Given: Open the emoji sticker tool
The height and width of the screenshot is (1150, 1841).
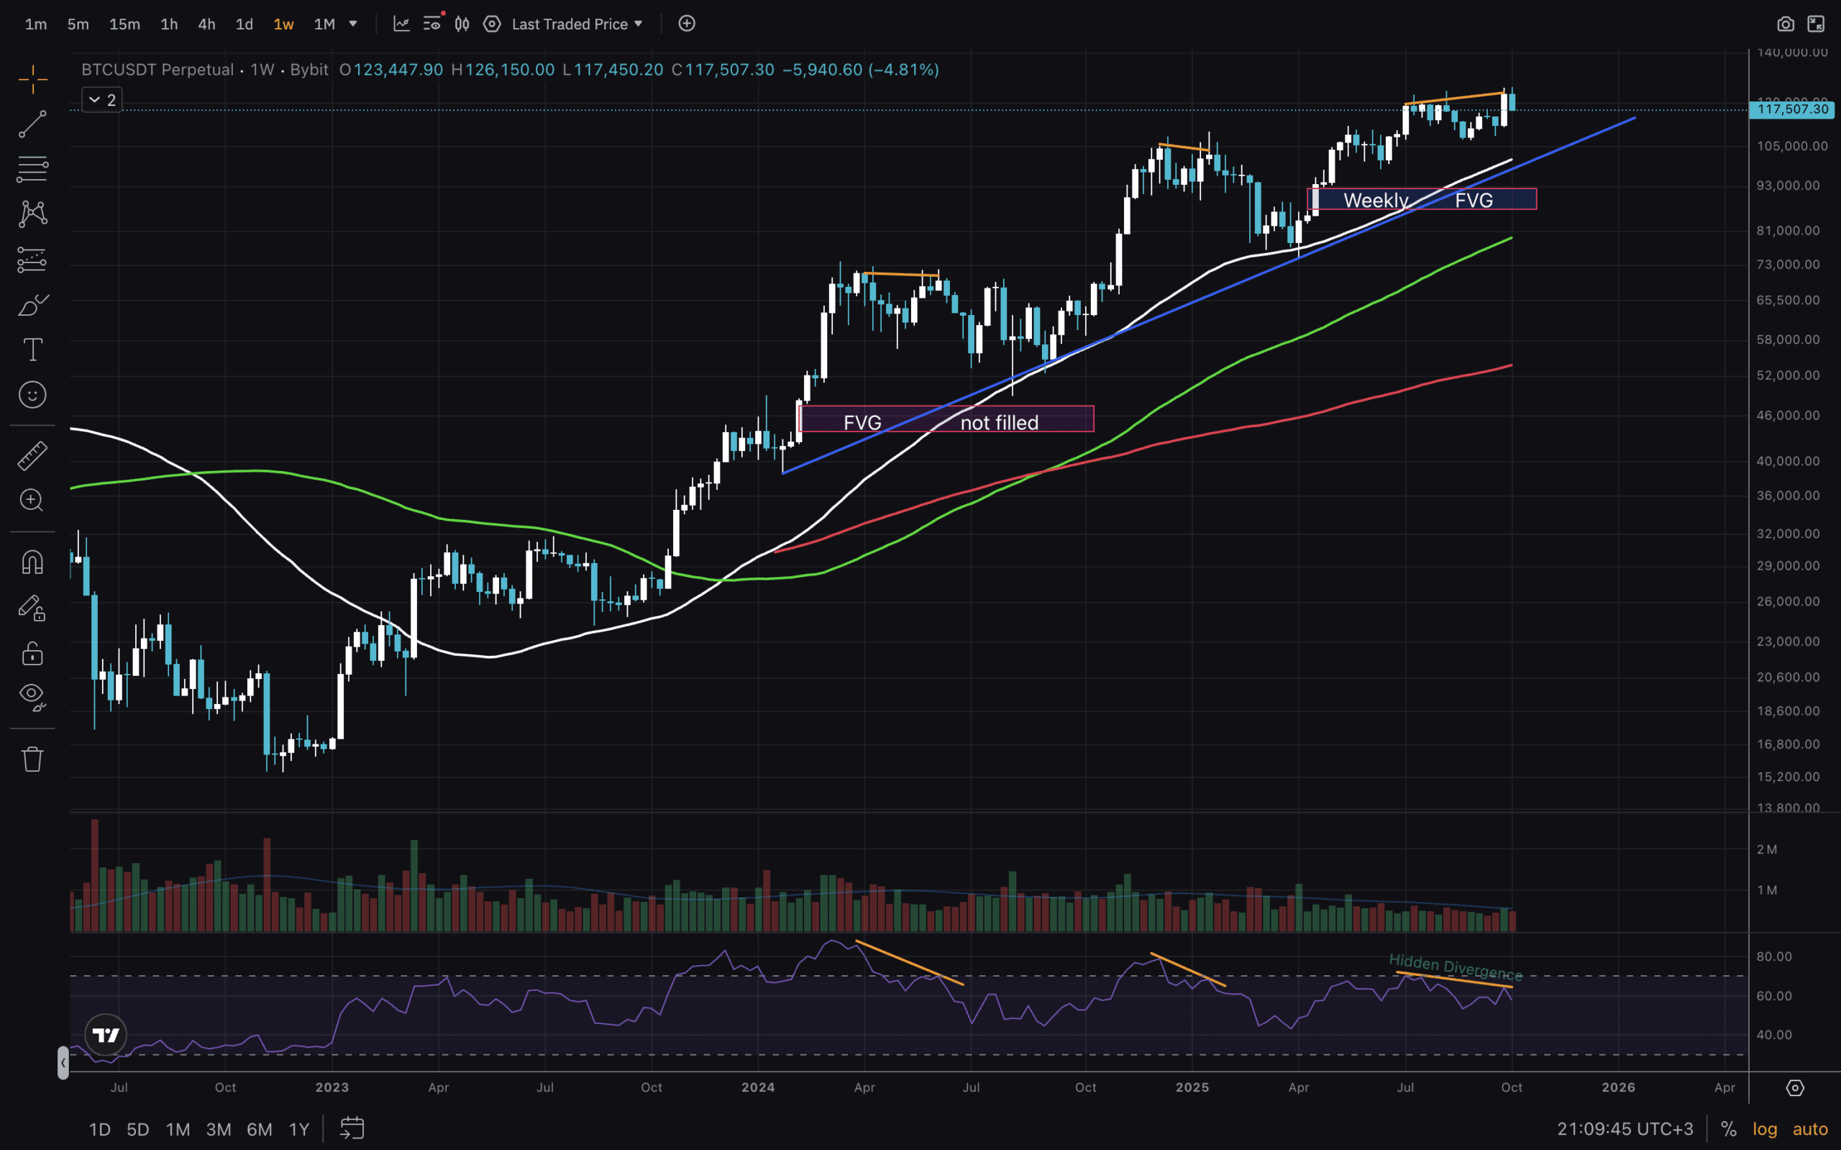Looking at the screenshot, I should [32, 395].
